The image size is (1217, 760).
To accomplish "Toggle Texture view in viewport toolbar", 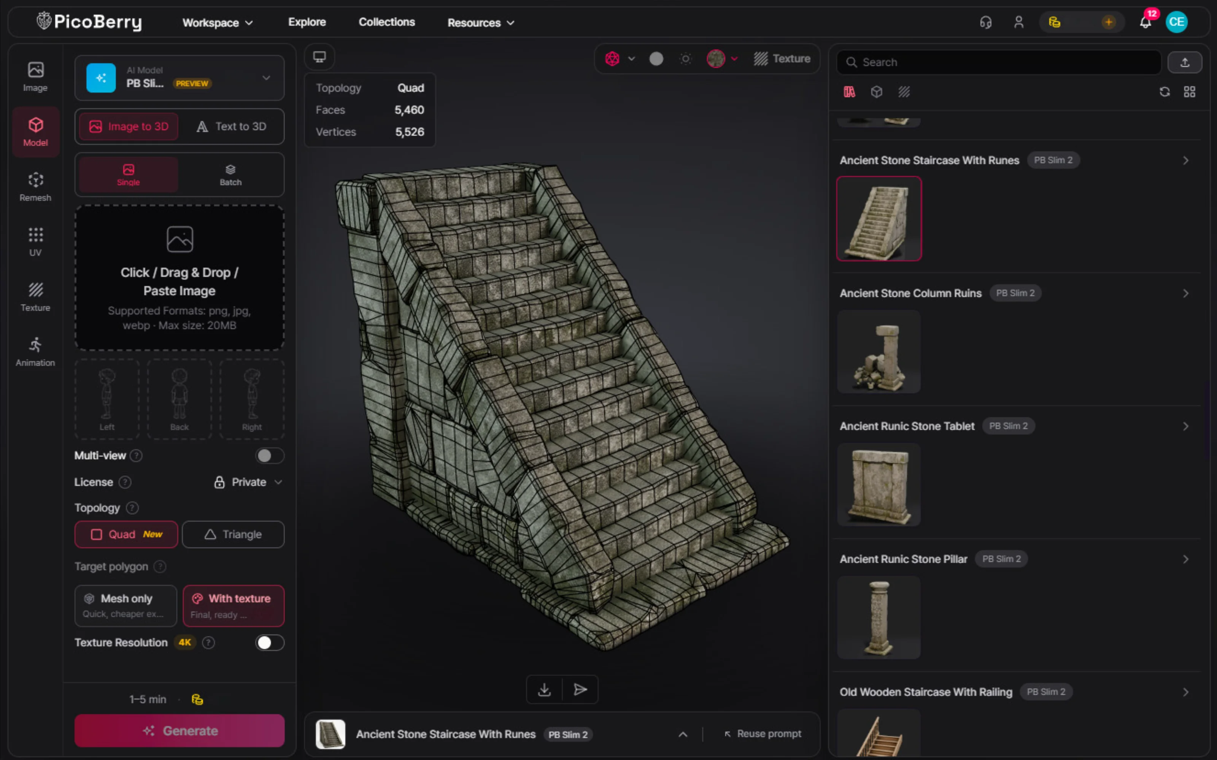I will coord(782,59).
